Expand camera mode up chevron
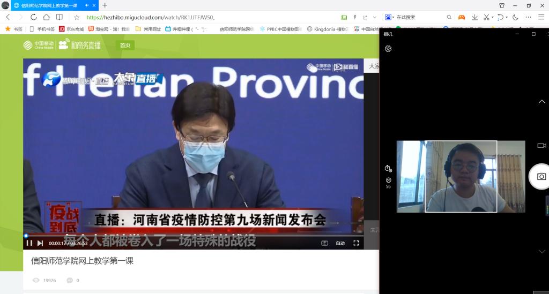Screen dimensions: 549x294 541,102
